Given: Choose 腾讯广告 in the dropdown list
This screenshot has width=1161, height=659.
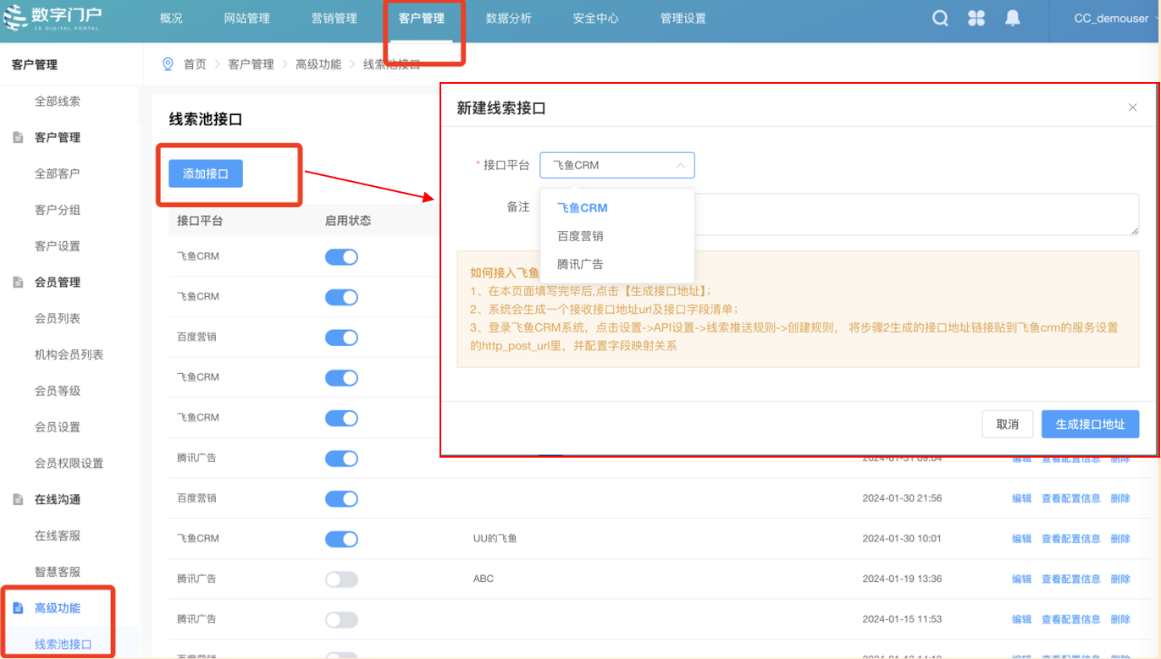Looking at the screenshot, I should click(x=580, y=264).
